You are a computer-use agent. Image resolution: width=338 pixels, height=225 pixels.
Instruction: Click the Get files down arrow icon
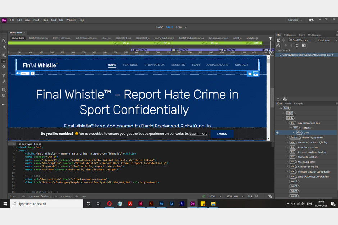(x=286, y=46)
